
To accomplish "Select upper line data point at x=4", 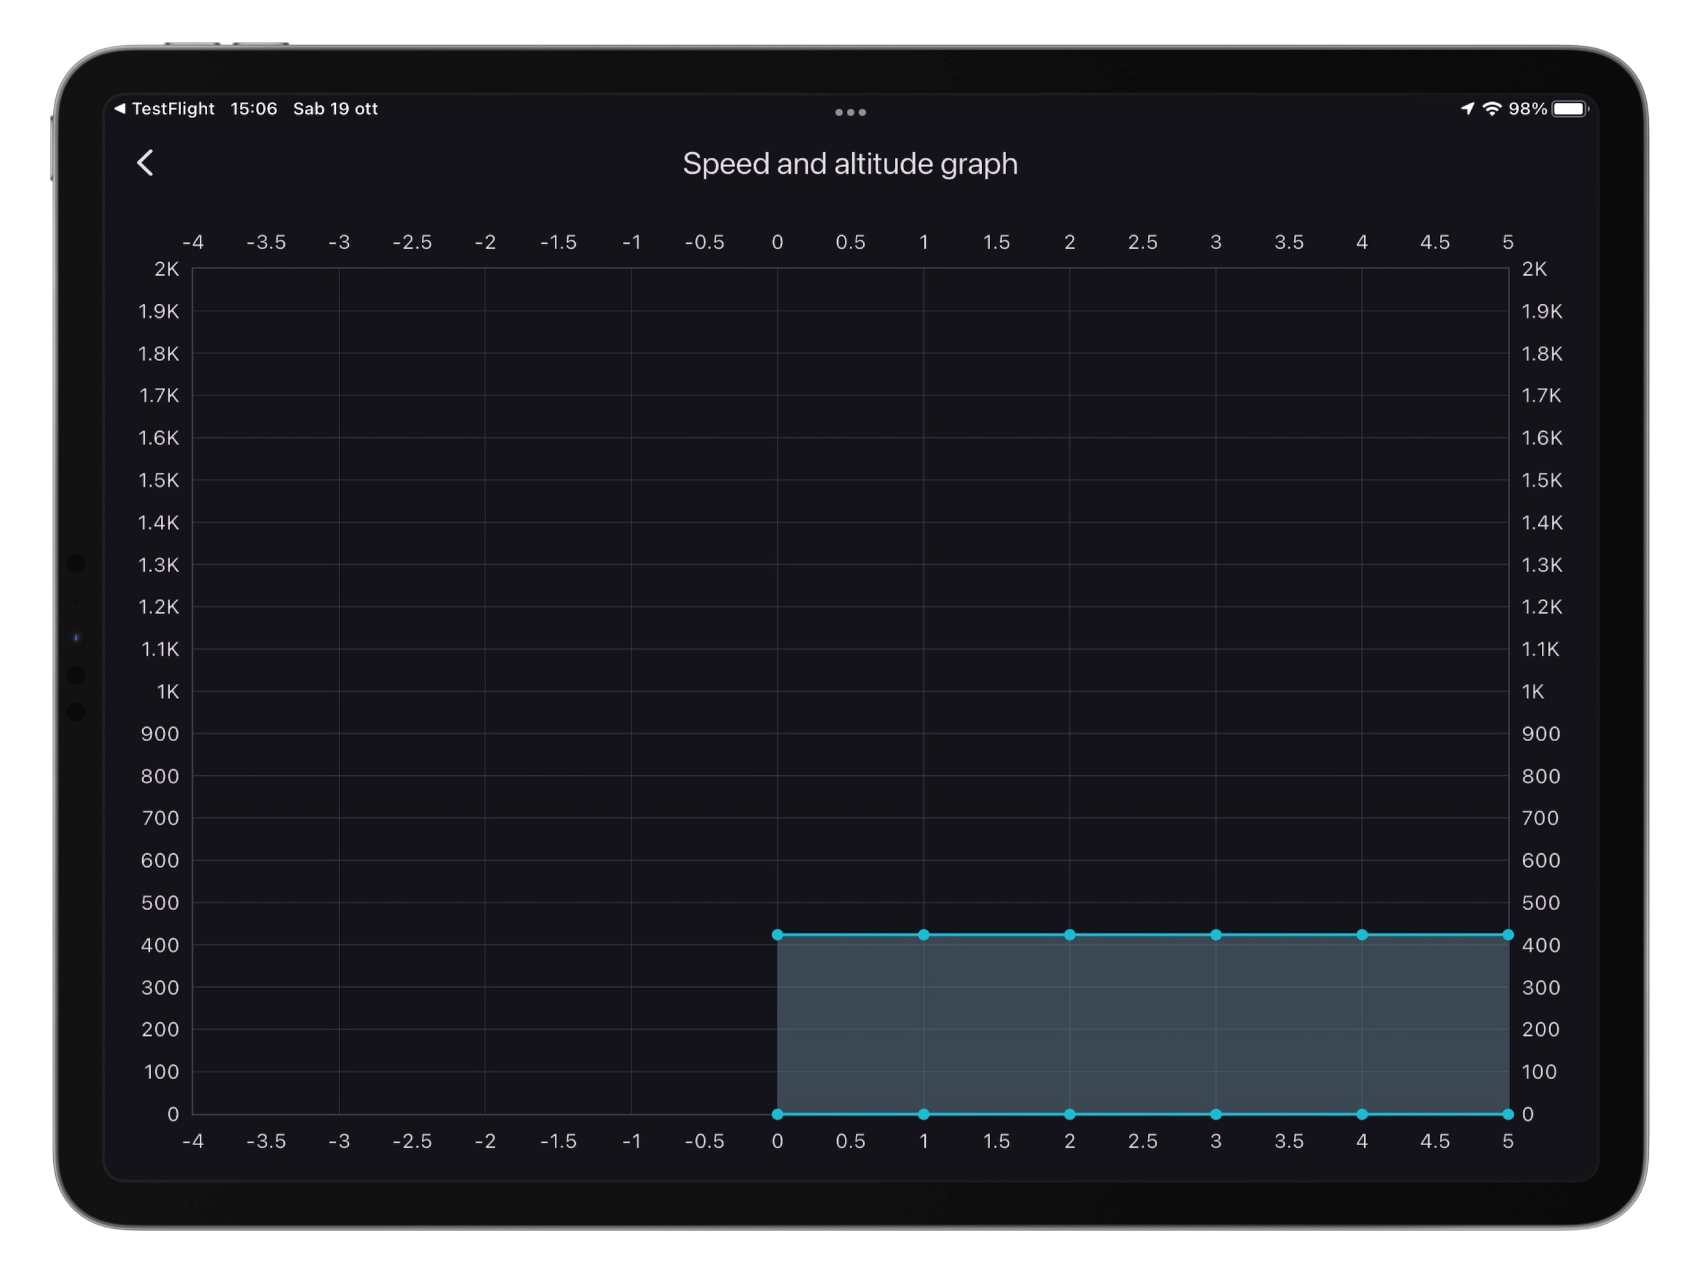I will pyautogui.click(x=1362, y=934).
